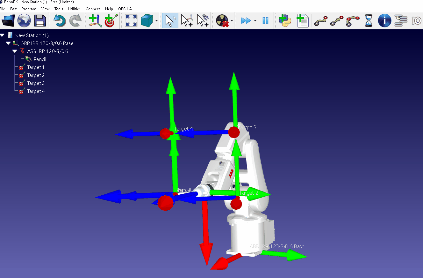Screen dimensions: 423x278
Task: Add a new robot program
Action: tap(302, 21)
